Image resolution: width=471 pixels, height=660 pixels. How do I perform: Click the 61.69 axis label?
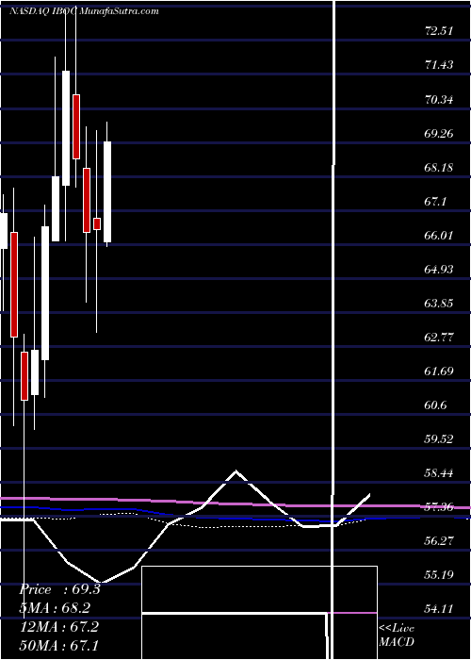click(439, 371)
